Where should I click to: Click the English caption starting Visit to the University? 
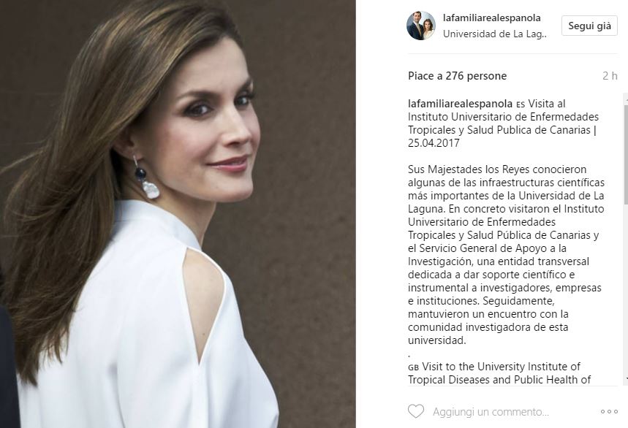coord(499,373)
